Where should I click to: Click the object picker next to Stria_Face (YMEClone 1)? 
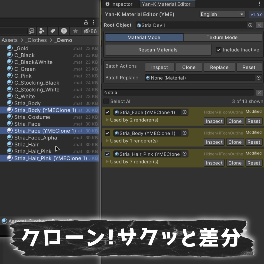click(185, 112)
